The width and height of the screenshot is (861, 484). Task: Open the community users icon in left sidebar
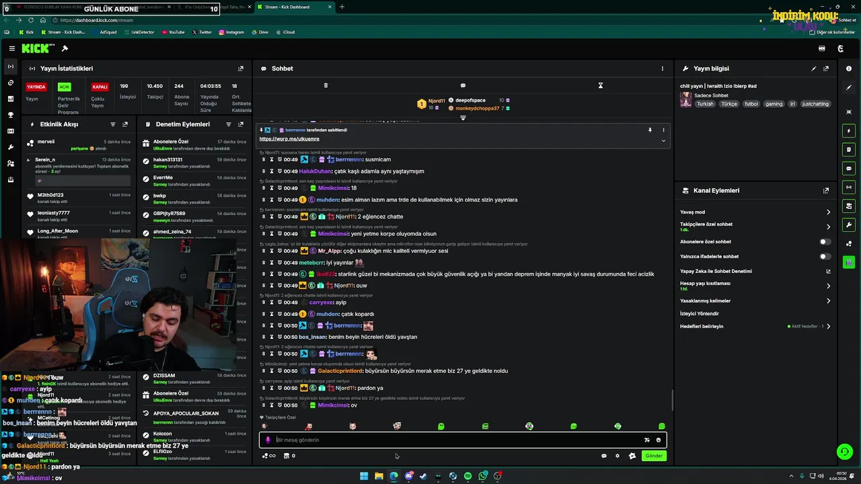(x=10, y=163)
